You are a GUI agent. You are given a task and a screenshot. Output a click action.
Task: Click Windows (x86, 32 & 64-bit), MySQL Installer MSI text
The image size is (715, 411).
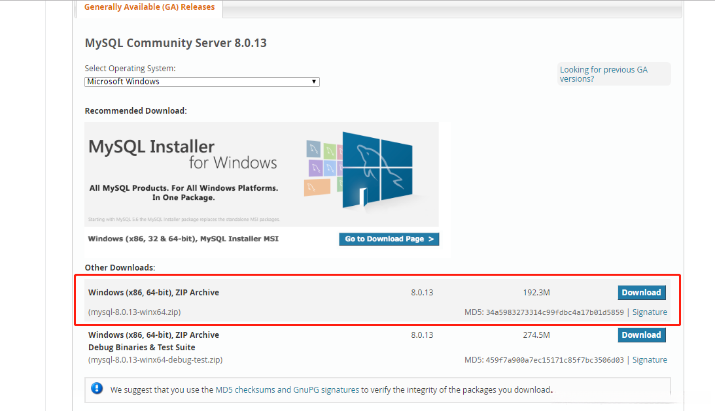(x=183, y=238)
